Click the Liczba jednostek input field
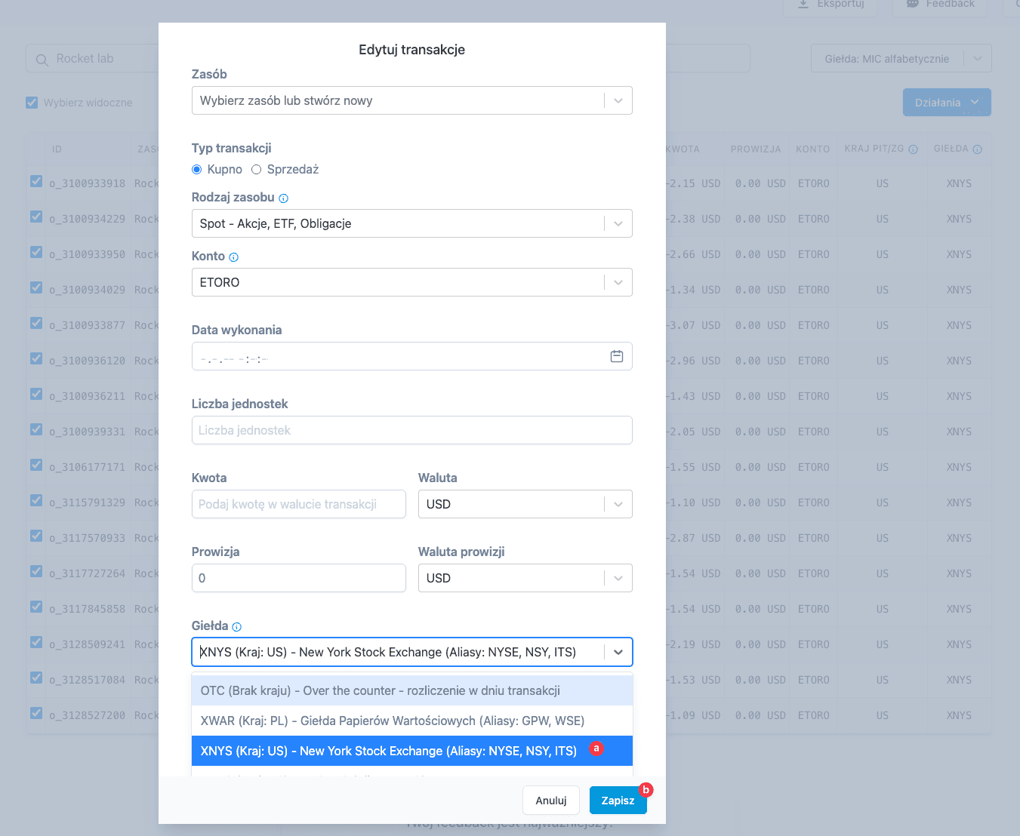This screenshot has height=836, width=1020. (x=411, y=430)
